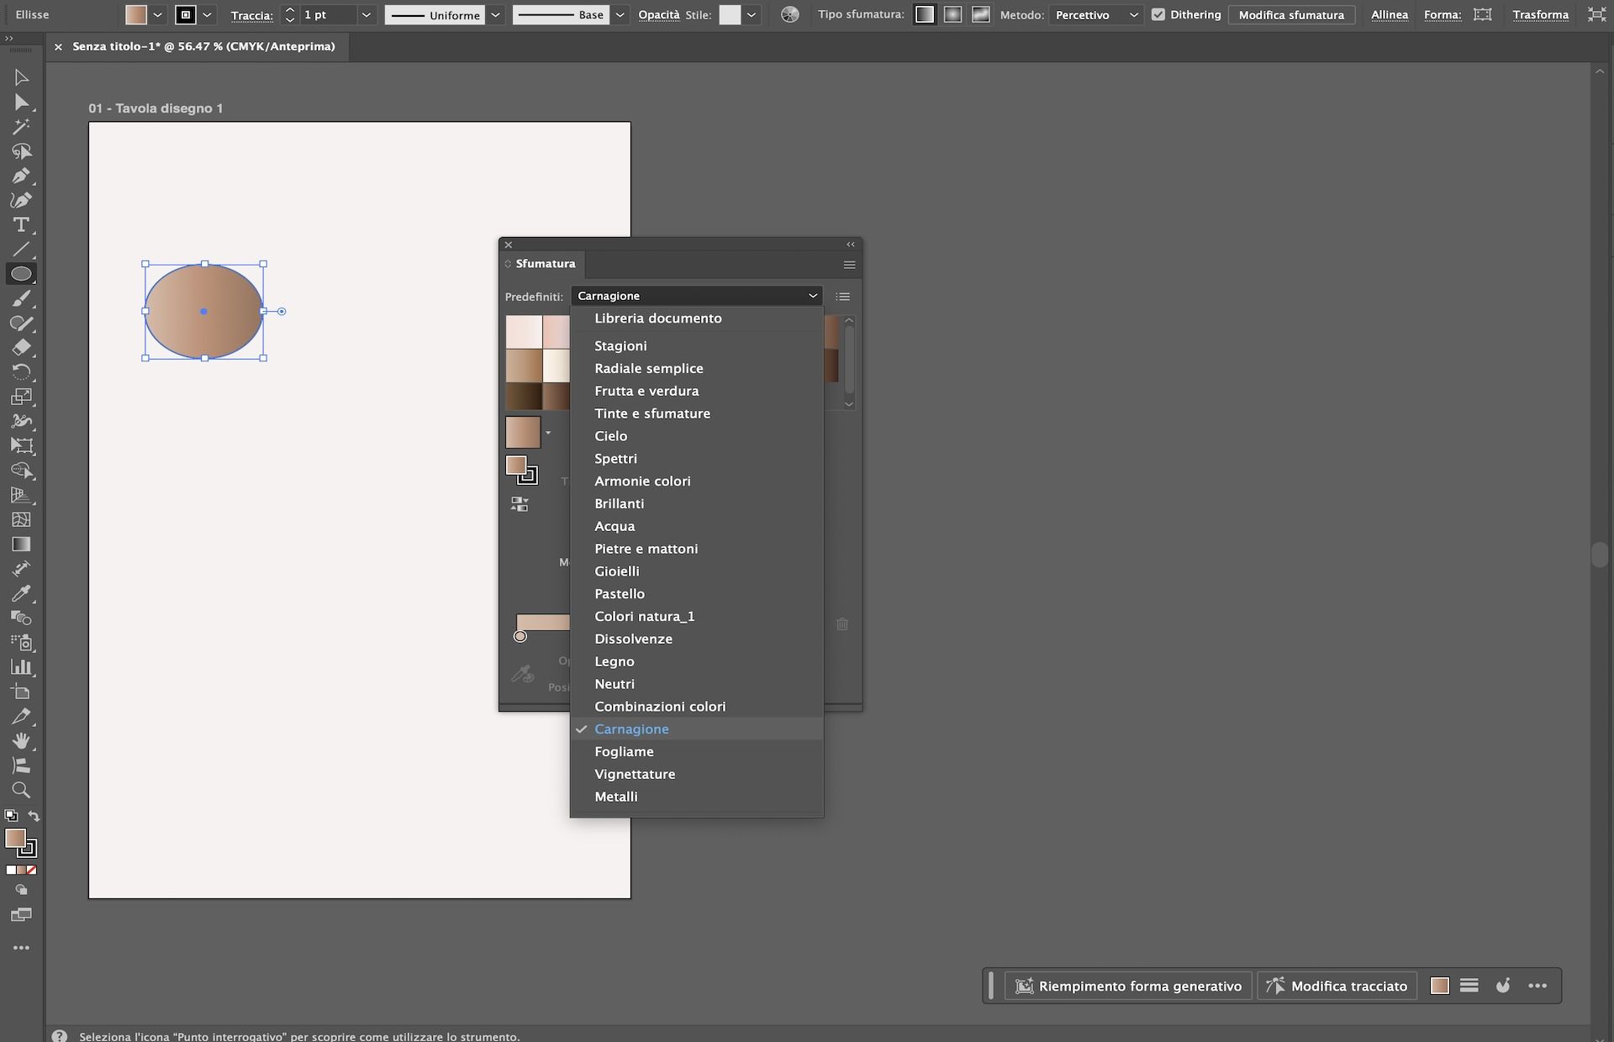Screen dimensions: 1614x1042
Task: Open the Sfumatura panel menu
Action: (848, 265)
